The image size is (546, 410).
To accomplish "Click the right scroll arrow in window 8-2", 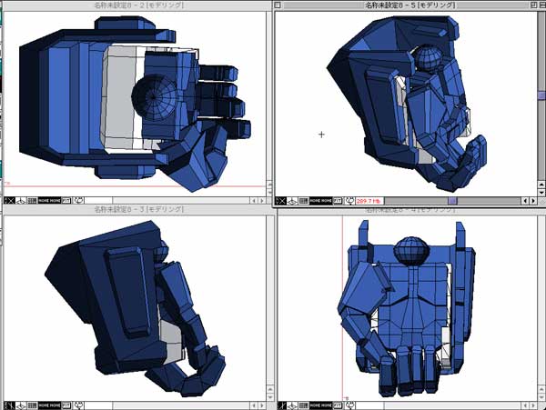I will pos(262,201).
